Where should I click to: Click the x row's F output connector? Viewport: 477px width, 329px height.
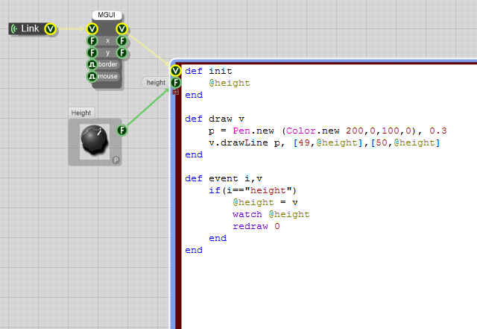click(x=122, y=41)
